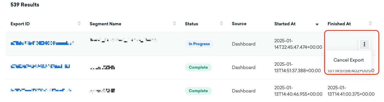Image resolution: width=384 pixels, height=102 pixels.
Task: Select the segment name in first row
Action: 123,40
